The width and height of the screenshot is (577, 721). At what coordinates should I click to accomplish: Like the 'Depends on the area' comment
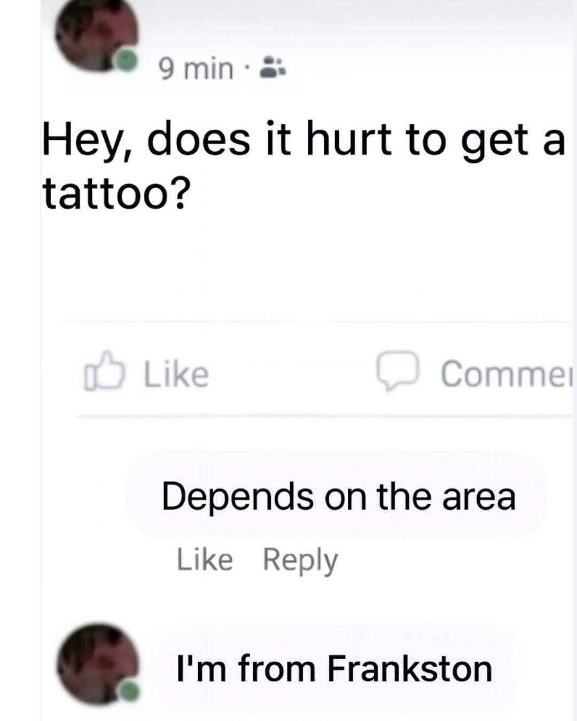point(205,560)
